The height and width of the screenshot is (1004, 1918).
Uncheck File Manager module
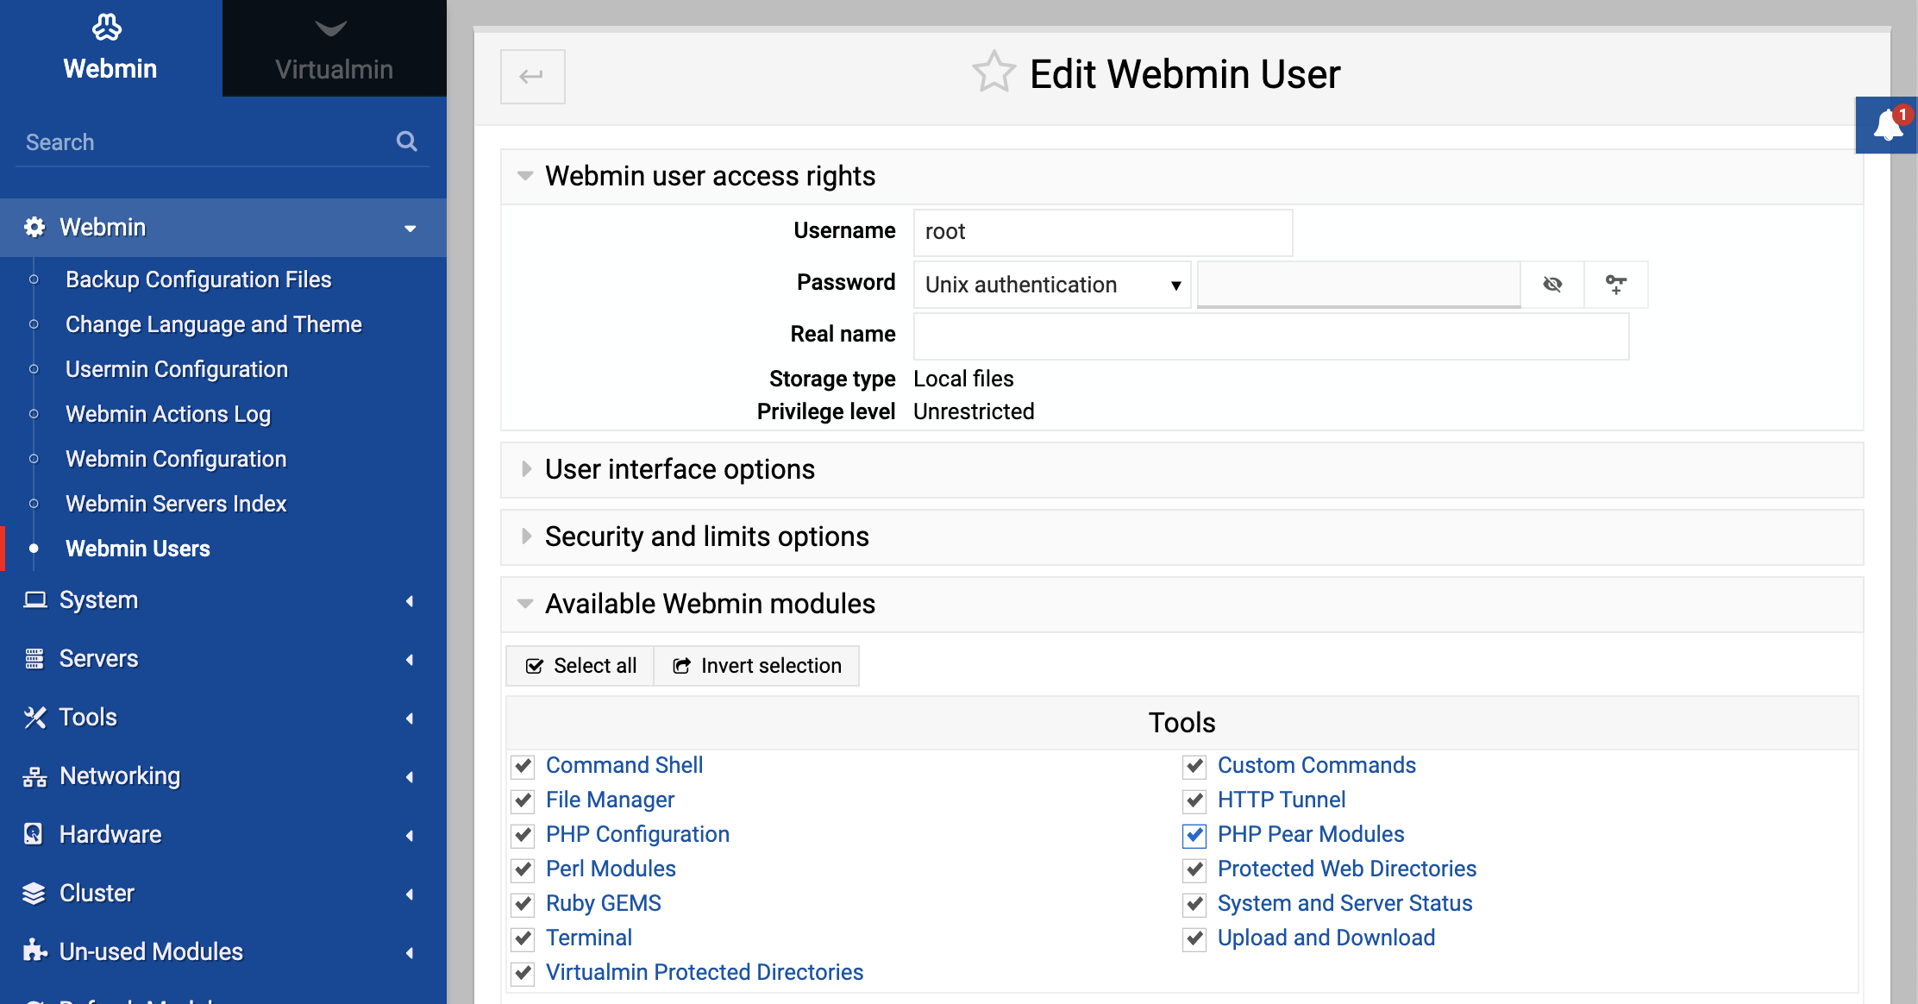[x=523, y=800]
